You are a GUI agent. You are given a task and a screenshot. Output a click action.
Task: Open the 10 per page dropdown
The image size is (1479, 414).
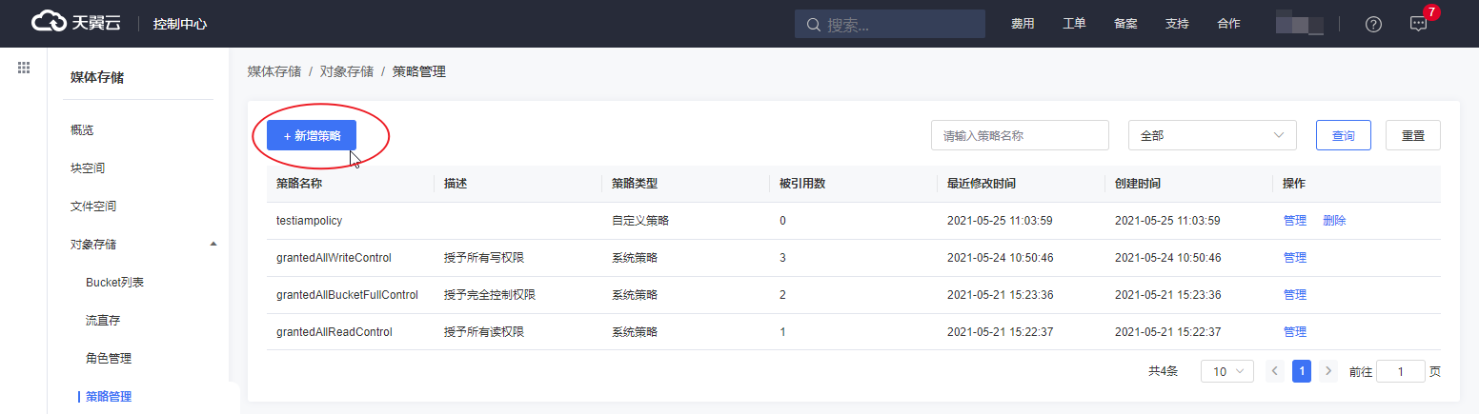pos(1226,371)
